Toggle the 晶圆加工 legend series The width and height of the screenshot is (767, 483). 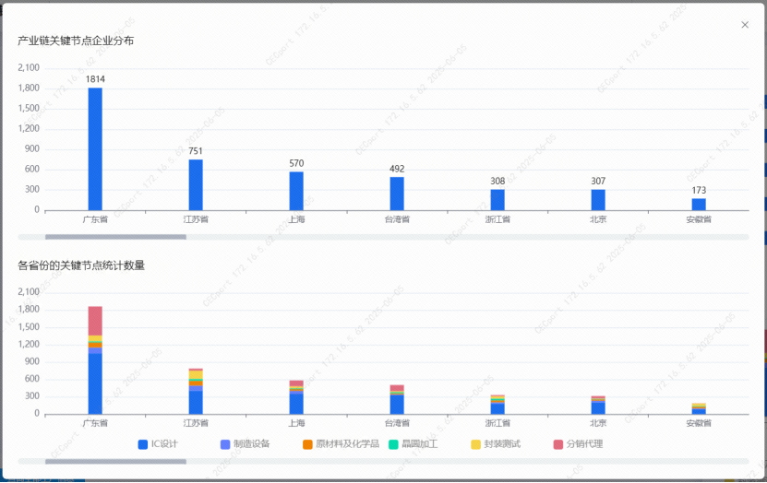[x=413, y=444]
